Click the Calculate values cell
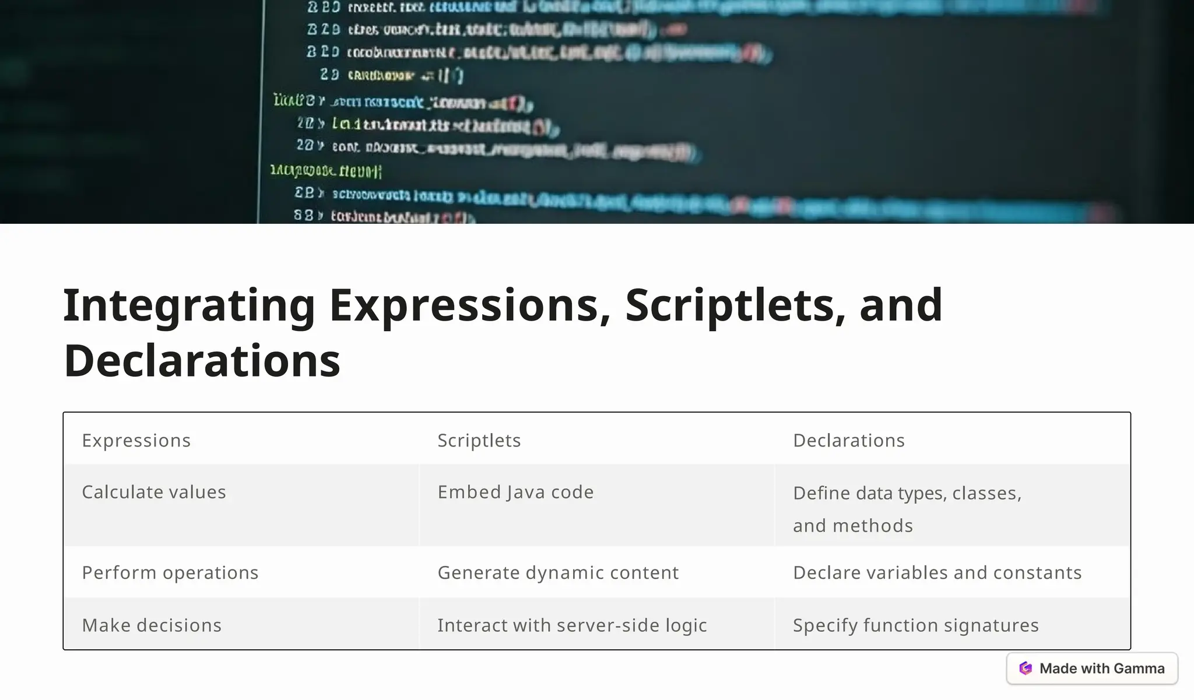Screen dimensions: 1194x700 click(241, 505)
